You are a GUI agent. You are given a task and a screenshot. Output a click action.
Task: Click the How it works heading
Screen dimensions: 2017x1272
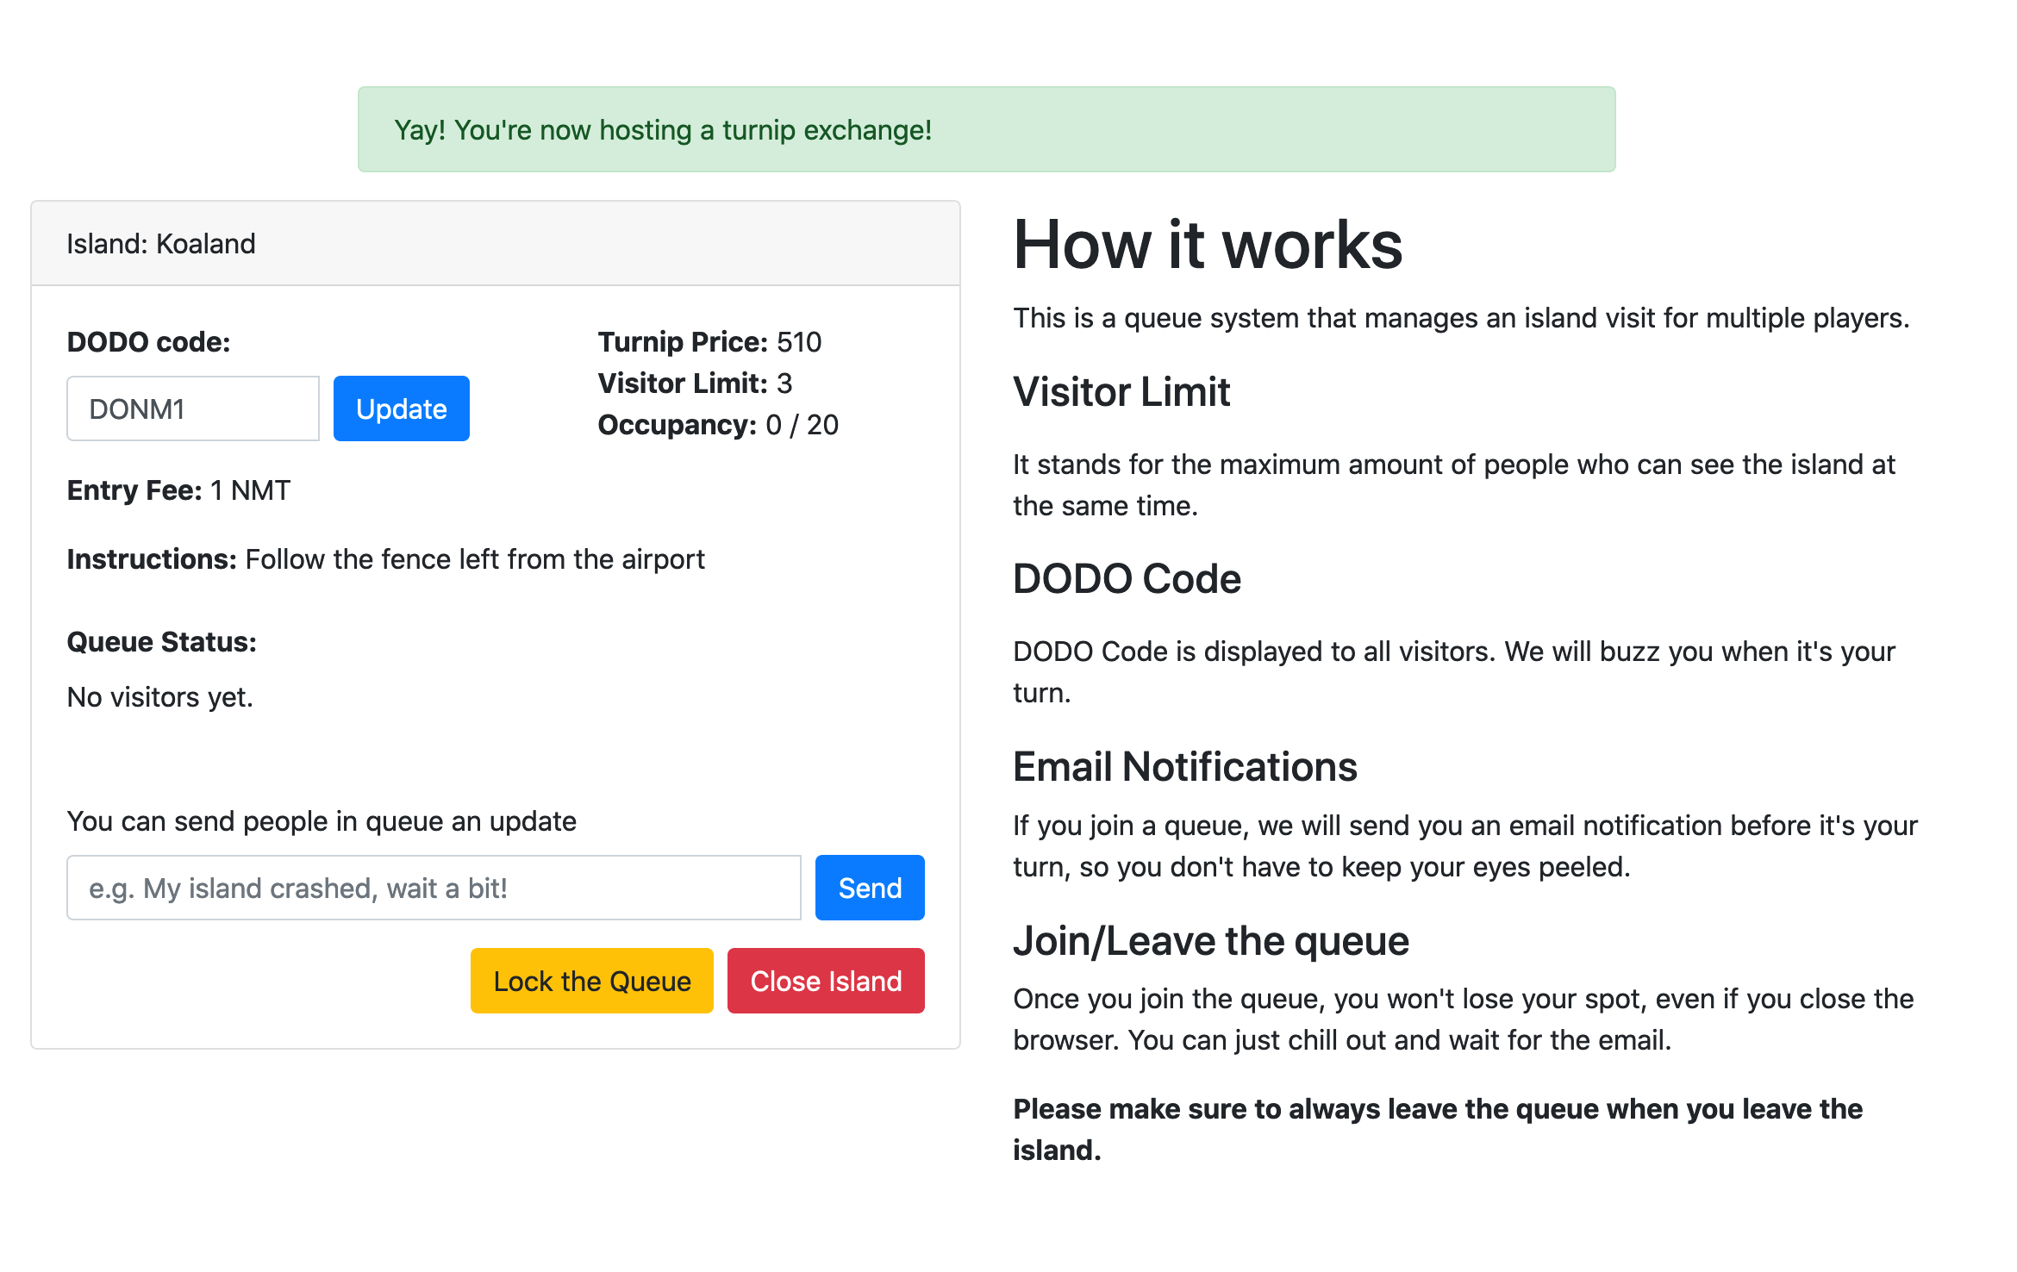click(1207, 245)
